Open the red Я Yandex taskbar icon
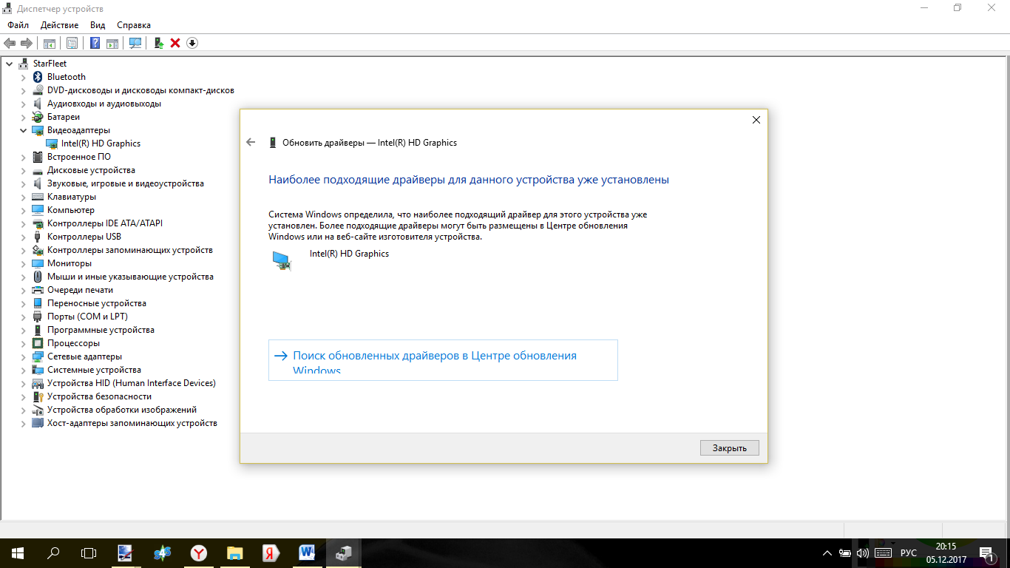Viewport: 1010px width, 568px height. click(x=271, y=552)
